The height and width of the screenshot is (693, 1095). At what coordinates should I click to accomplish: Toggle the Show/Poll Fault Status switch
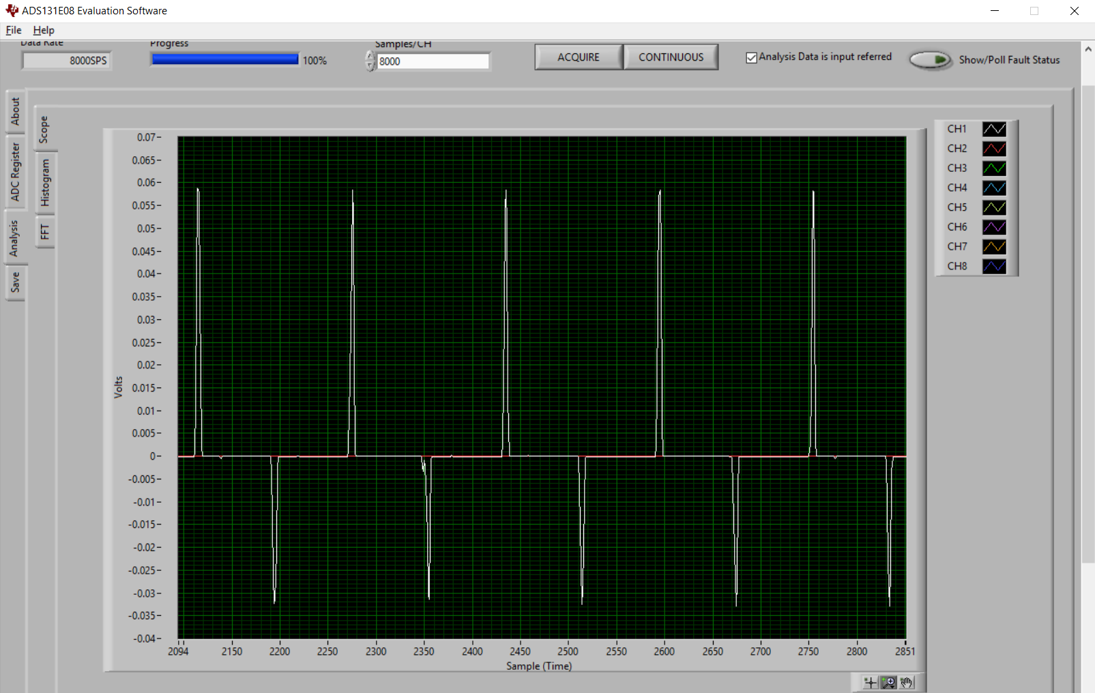click(x=931, y=60)
